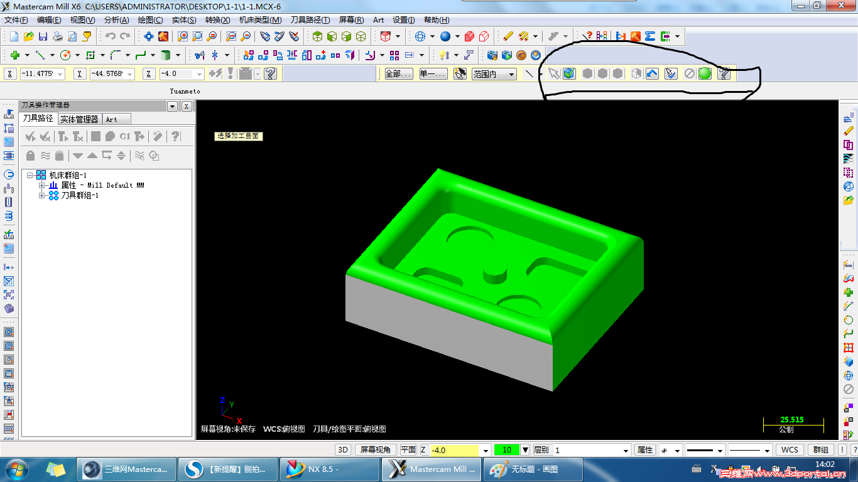Print using the printer toolbar icon
Screen dimensions: 858x482
tap(57, 36)
